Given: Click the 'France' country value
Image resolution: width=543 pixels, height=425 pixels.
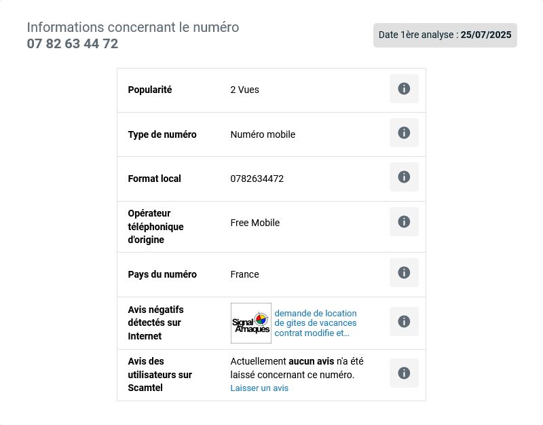Looking at the screenshot, I should (x=244, y=274).
